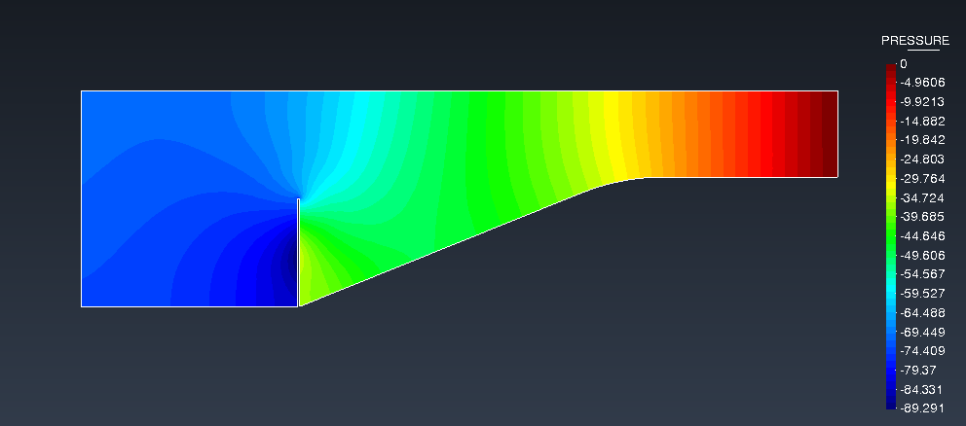This screenshot has width=966, height=426.
Task: Click the legend value -79.37
Action: pos(918,370)
